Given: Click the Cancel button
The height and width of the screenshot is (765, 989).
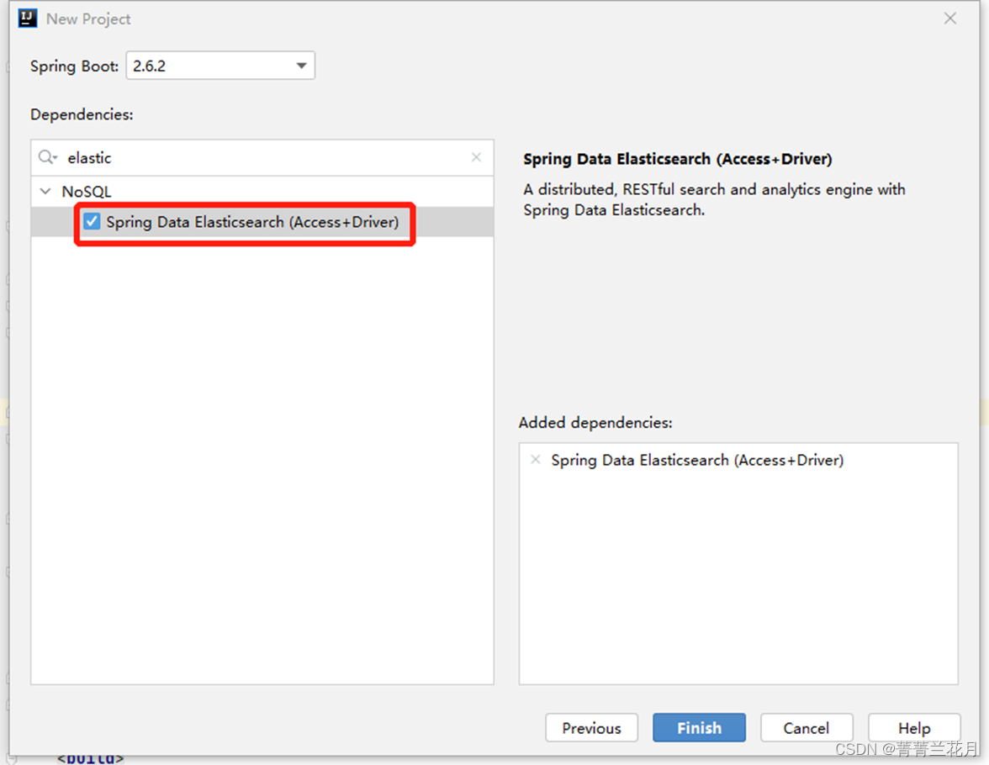Looking at the screenshot, I should pyautogui.click(x=806, y=728).
